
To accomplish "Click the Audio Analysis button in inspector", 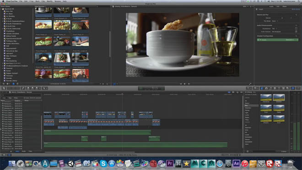I will point(296,32).
